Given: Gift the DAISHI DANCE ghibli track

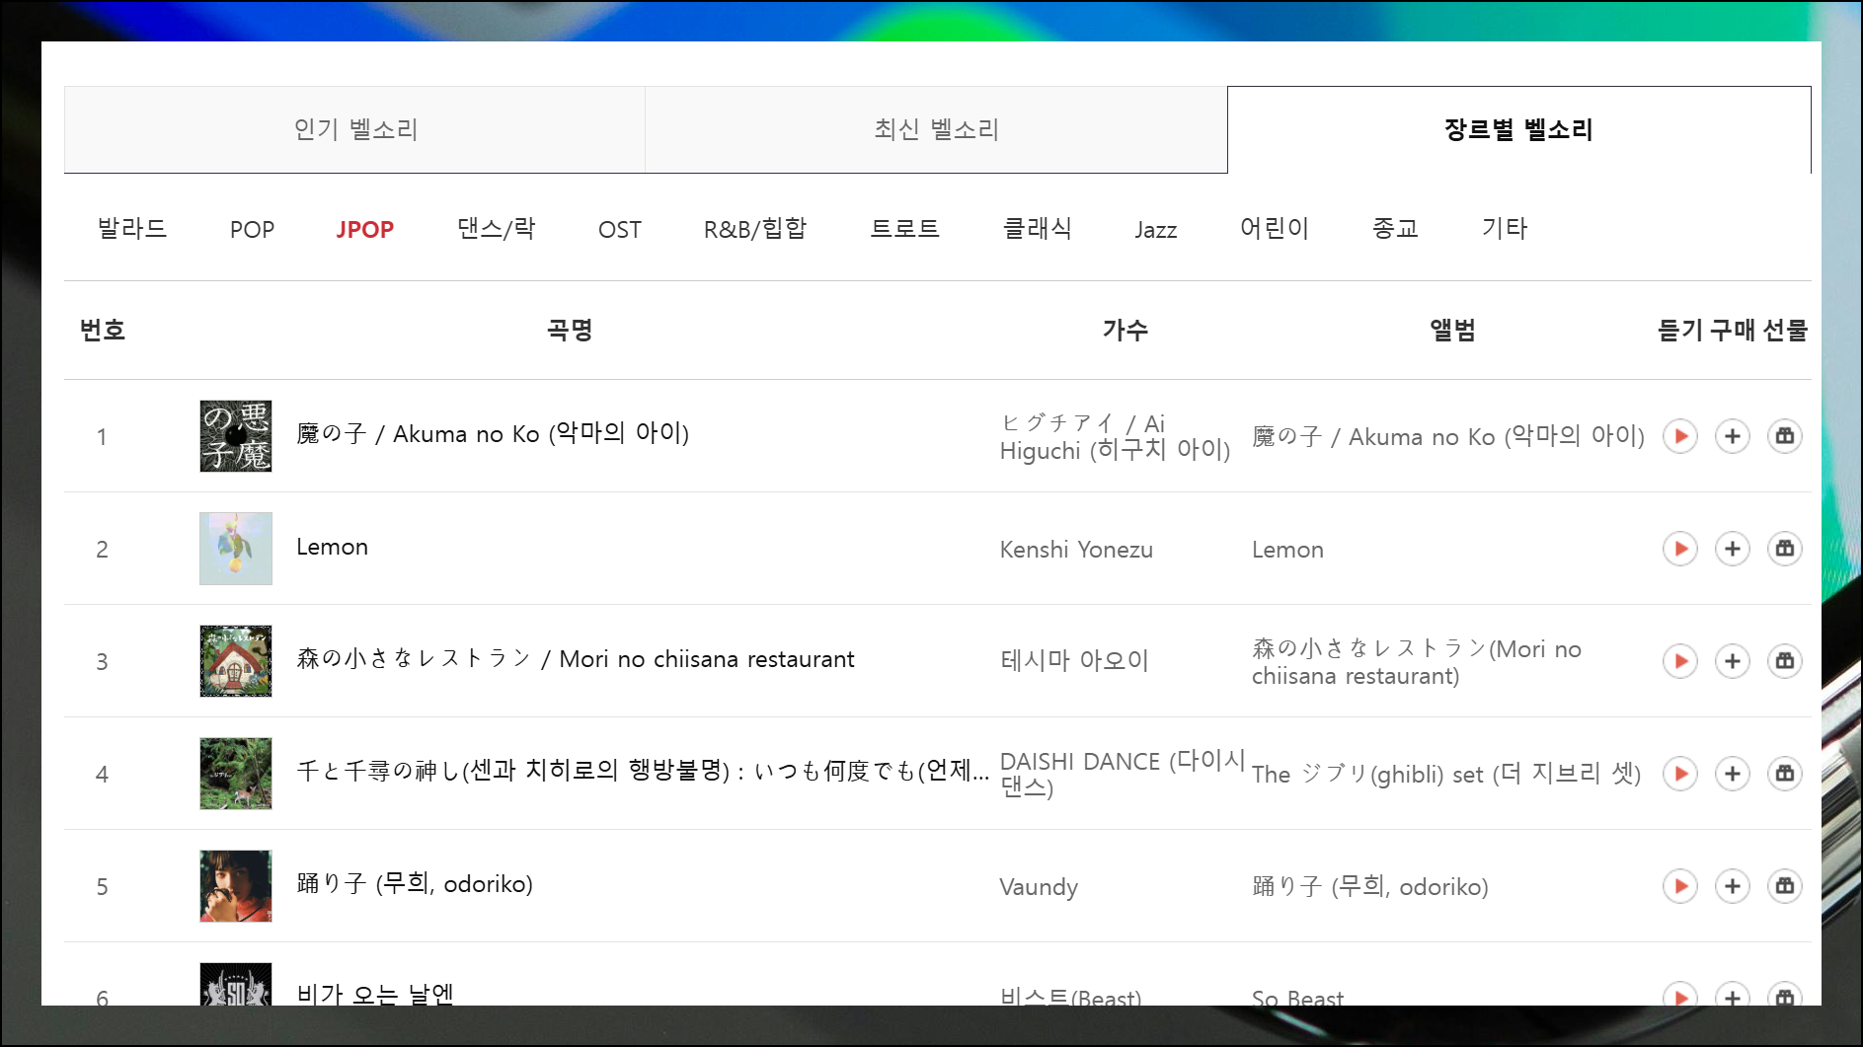Looking at the screenshot, I should (x=1784, y=774).
